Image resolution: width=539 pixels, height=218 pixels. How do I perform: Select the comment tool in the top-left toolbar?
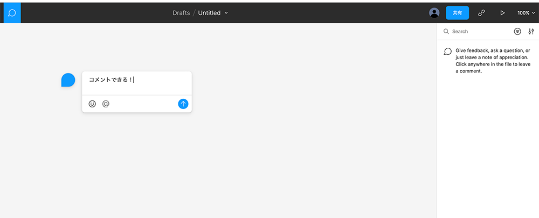coord(12,12)
